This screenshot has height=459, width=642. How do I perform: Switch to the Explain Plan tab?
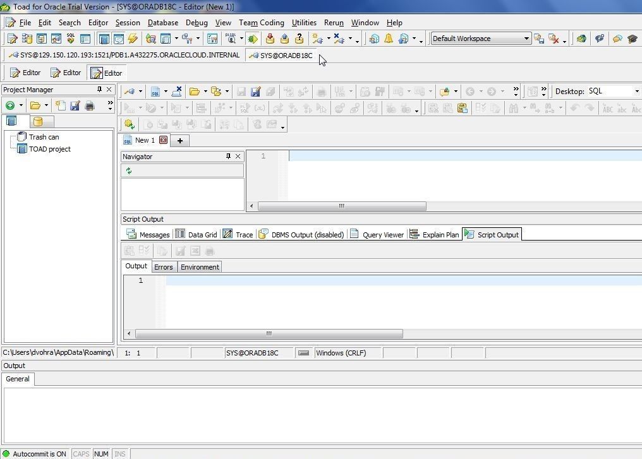(434, 234)
